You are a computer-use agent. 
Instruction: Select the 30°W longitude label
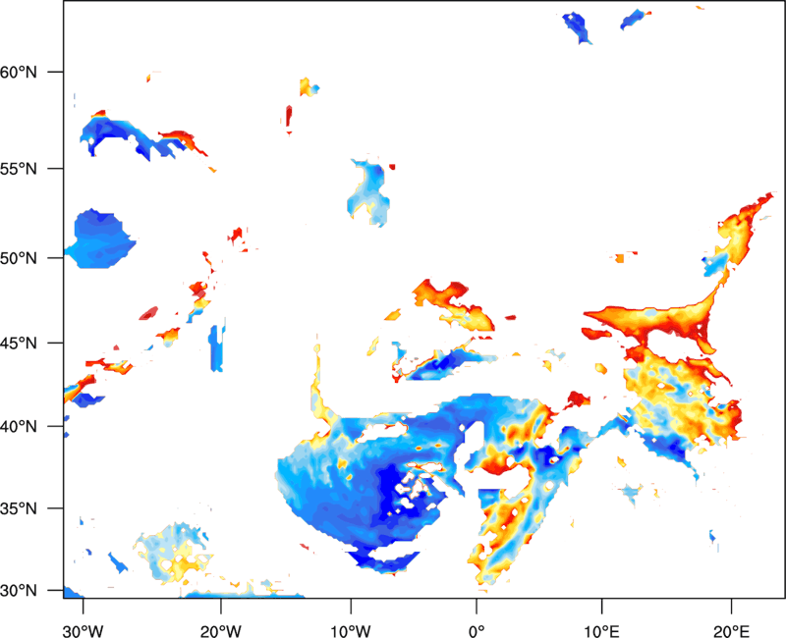click(x=84, y=631)
